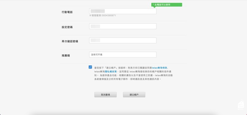Click the 再次確認密碼 confirm password field
This screenshot has width=247, height=115.
123,40
